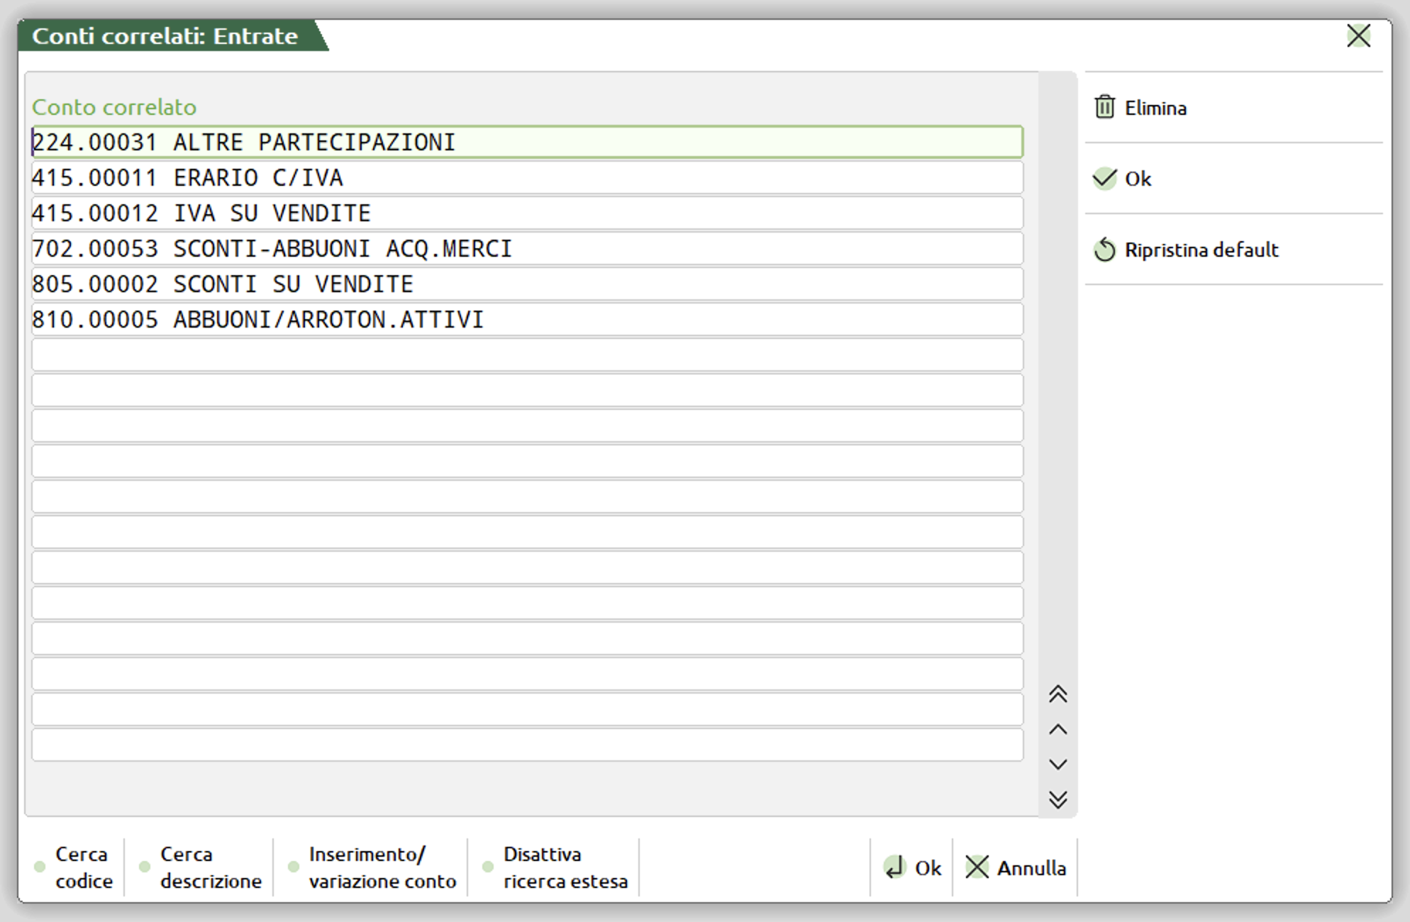Jump to last row with the double down arrow
Image resolution: width=1410 pixels, height=922 pixels.
[x=1057, y=799]
